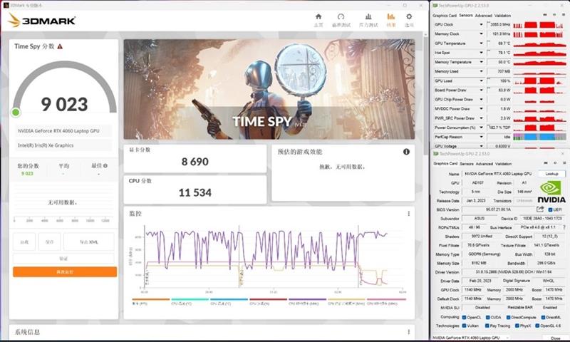Image resolution: width=570 pixels, height=342 pixels.
Task: Open the orange Results chart icon in 3DMark
Action: (x=390, y=16)
